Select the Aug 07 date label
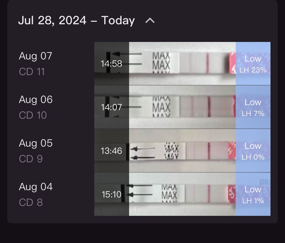Viewport: 285px width, 243px height. pyautogui.click(x=36, y=56)
